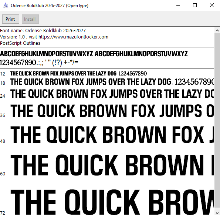Click the size 36 label
Screen dimensions: 220x215
(3, 115)
